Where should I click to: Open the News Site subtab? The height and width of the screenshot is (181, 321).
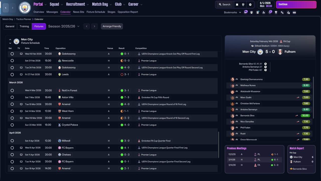pyautogui.click(x=78, y=12)
